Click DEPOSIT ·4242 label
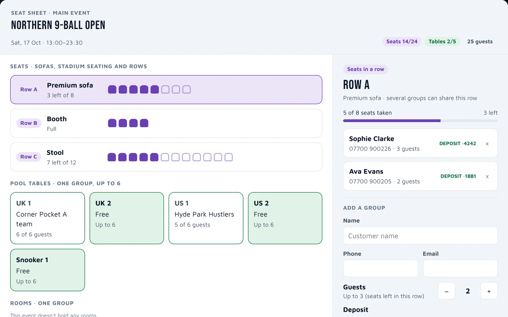The image size is (508, 317). (x=458, y=144)
